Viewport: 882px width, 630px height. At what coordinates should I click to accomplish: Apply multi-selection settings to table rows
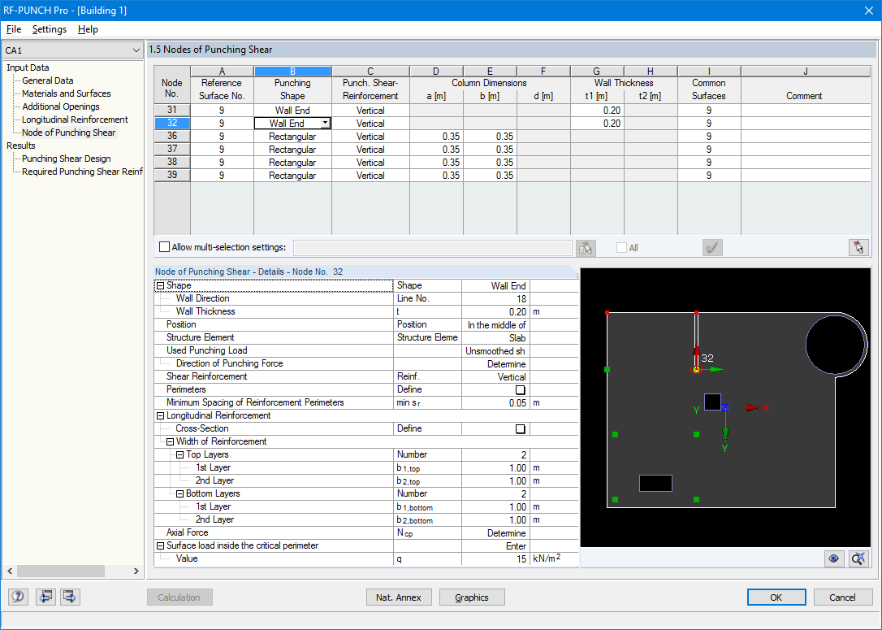586,247
